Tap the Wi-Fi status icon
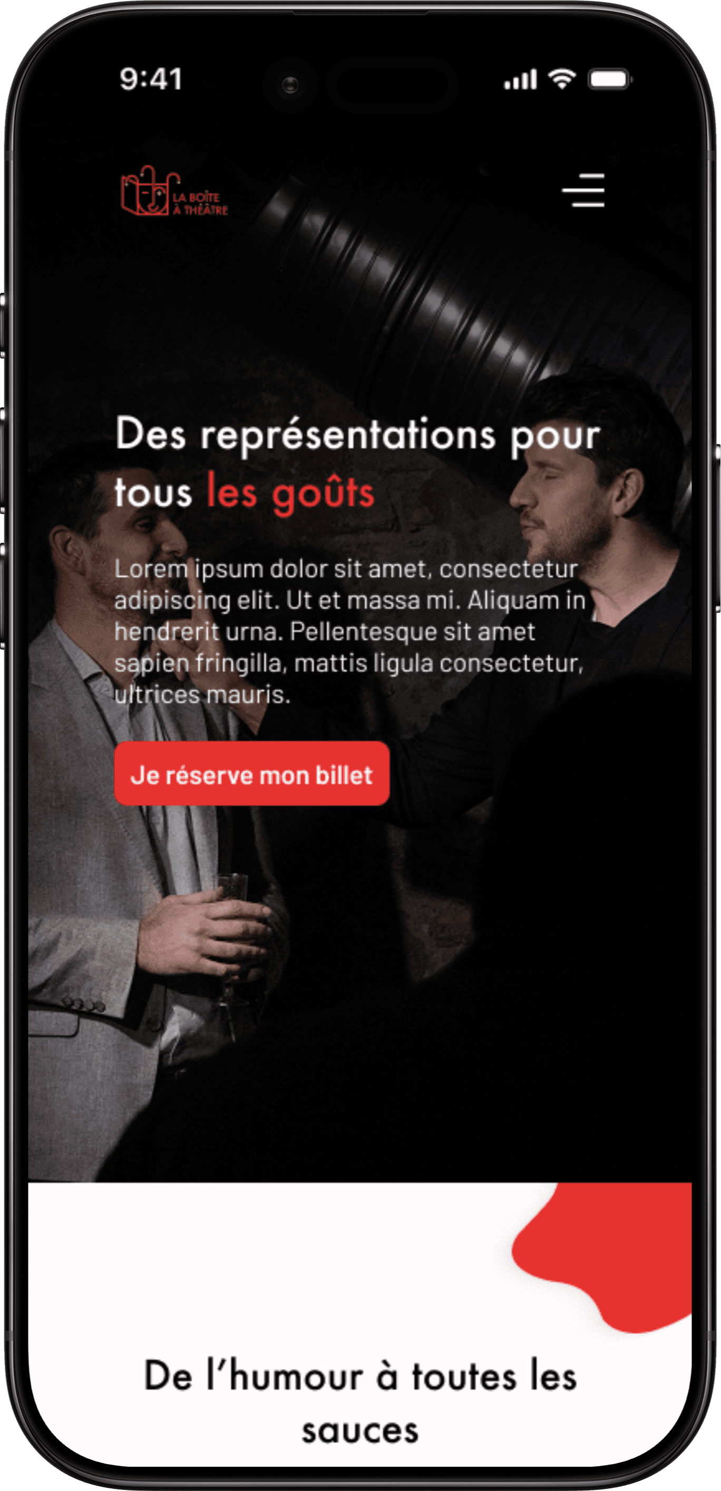This screenshot has width=721, height=1491. click(x=562, y=79)
